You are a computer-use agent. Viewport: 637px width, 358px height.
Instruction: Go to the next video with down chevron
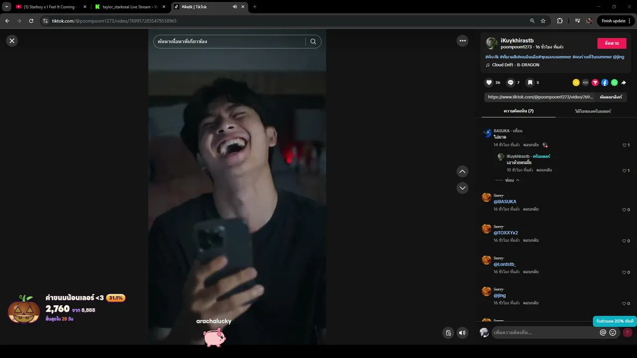click(x=463, y=187)
